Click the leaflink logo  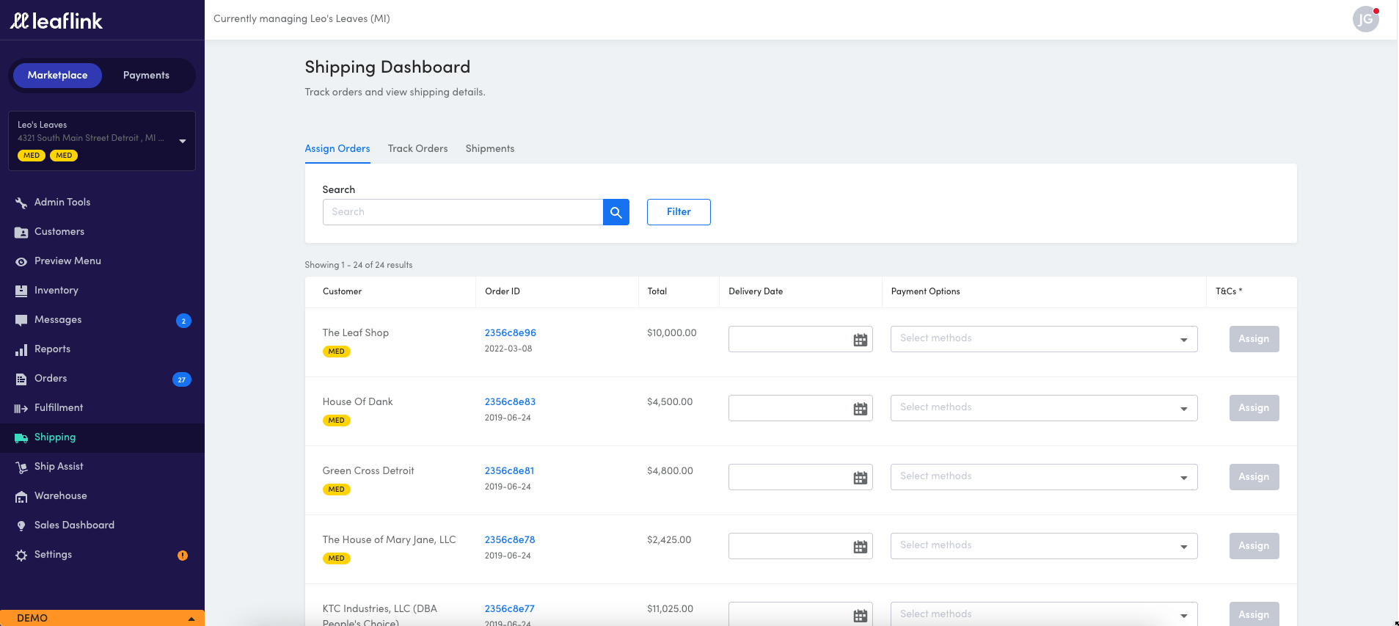click(56, 21)
